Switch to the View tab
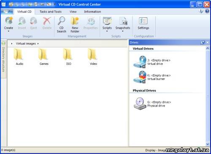 (x=73, y=12)
